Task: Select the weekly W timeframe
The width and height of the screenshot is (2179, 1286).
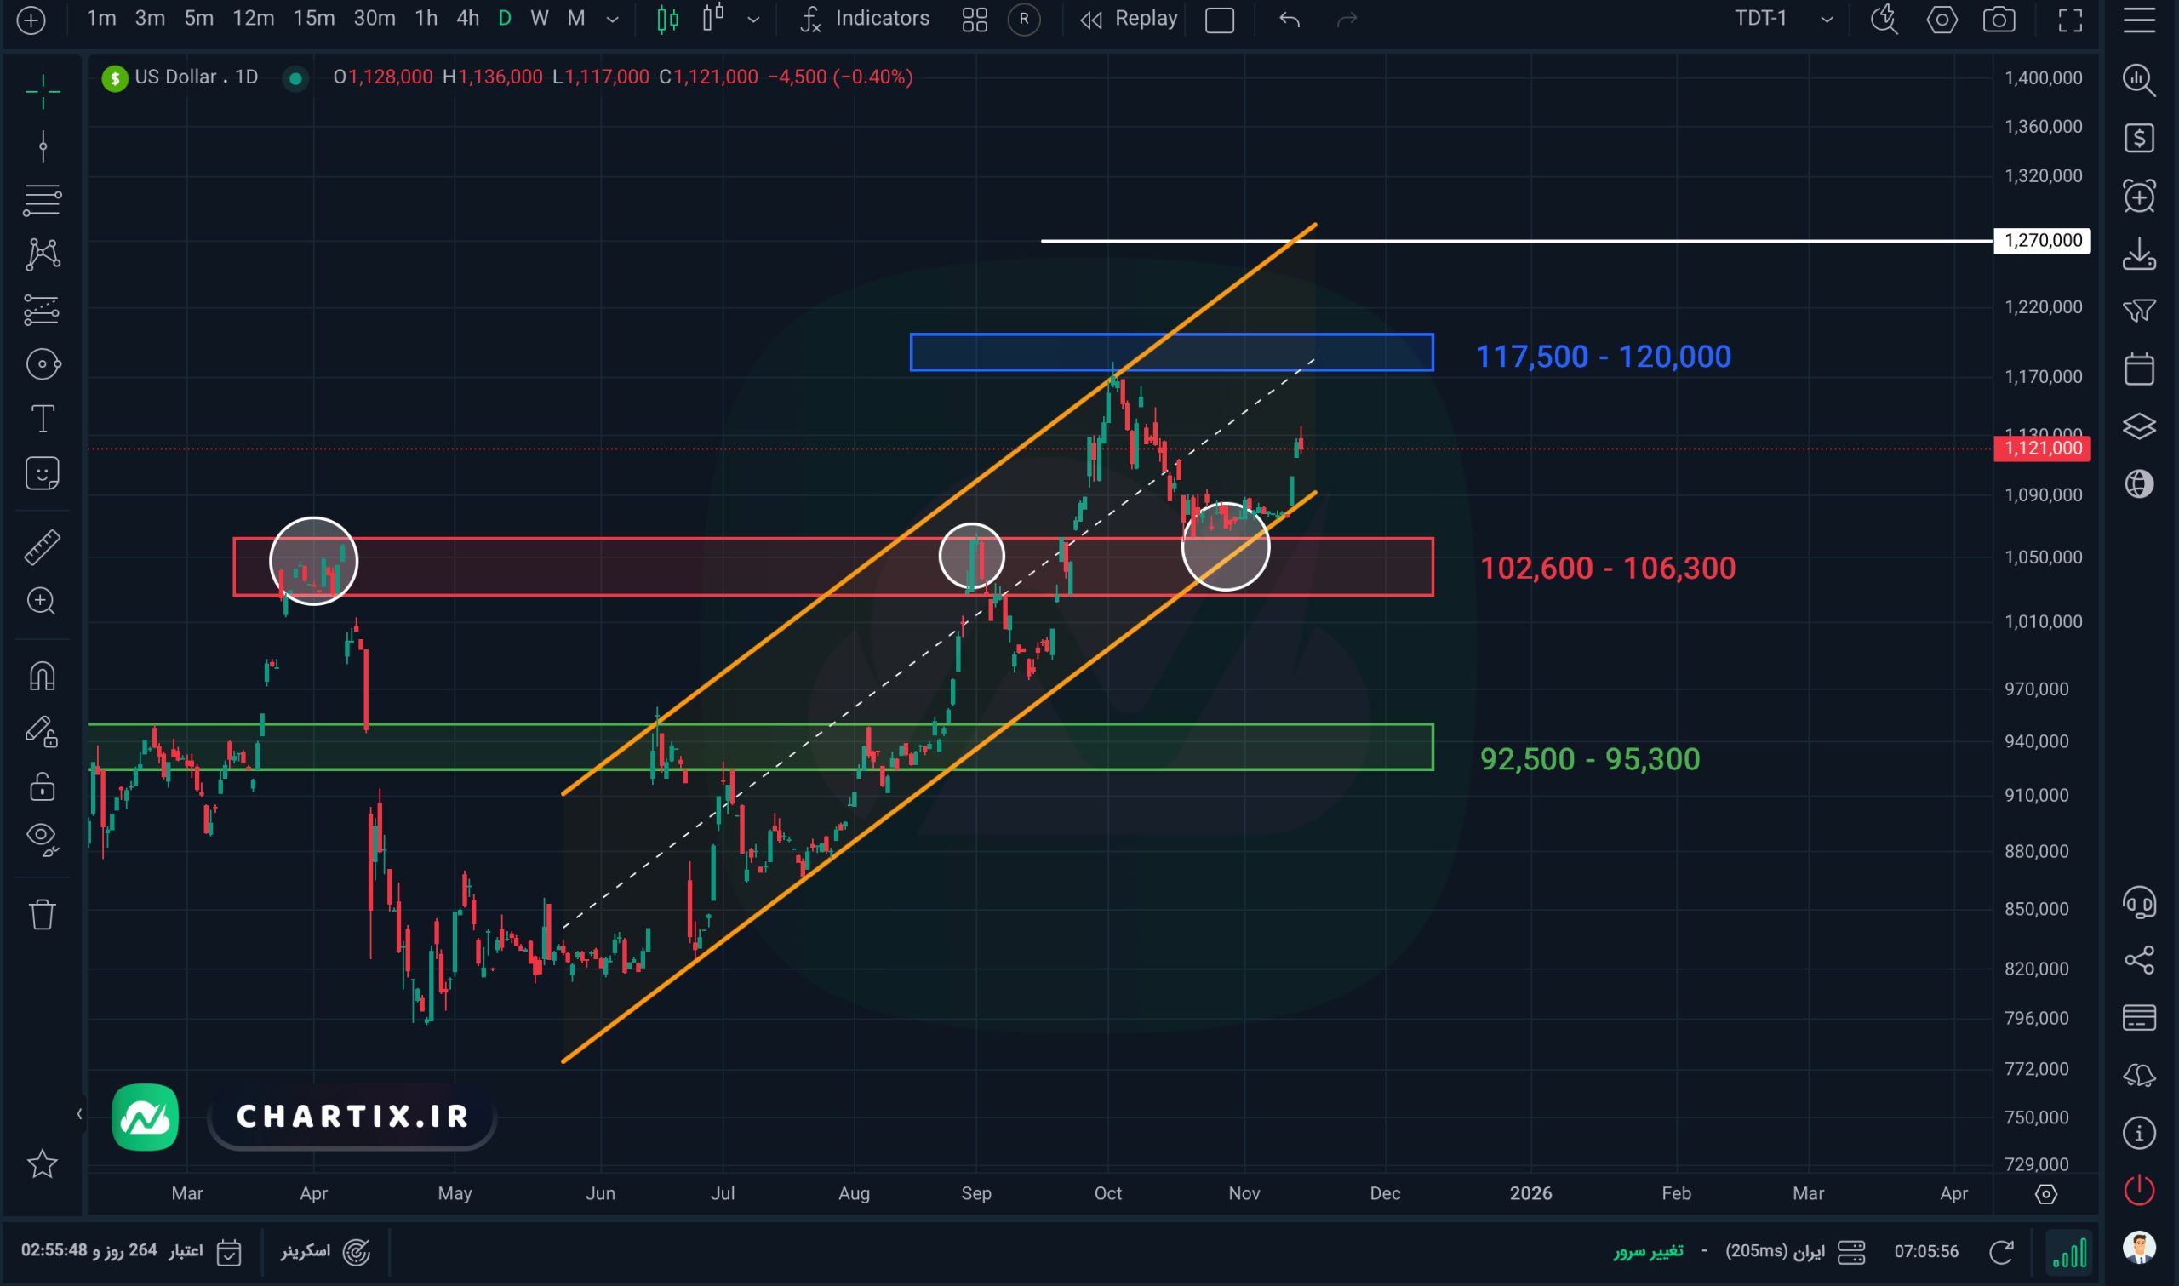Action: click(539, 19)
